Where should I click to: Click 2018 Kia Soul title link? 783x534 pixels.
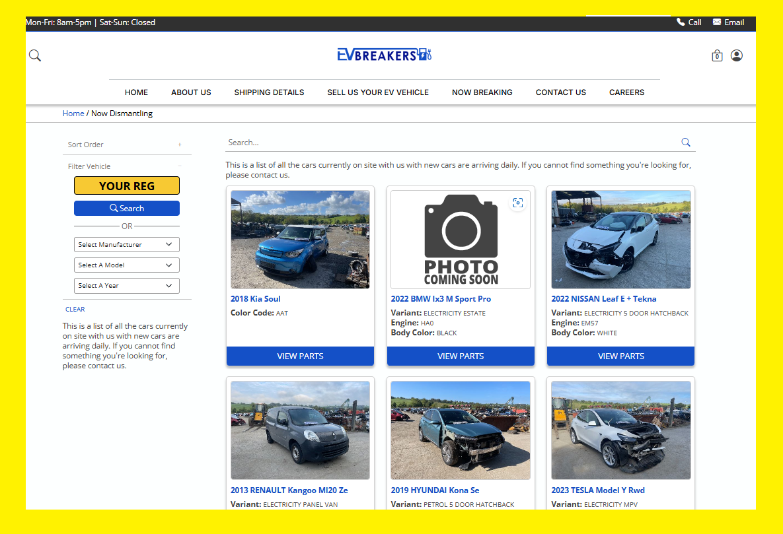[256, 299]
